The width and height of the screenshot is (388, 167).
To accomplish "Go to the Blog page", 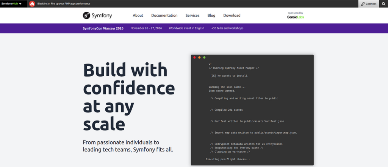I will (211, 15).
